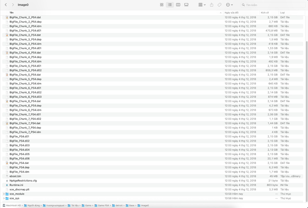
Task: Click the Tìm kiếm search field
Action: click(273, 5)
